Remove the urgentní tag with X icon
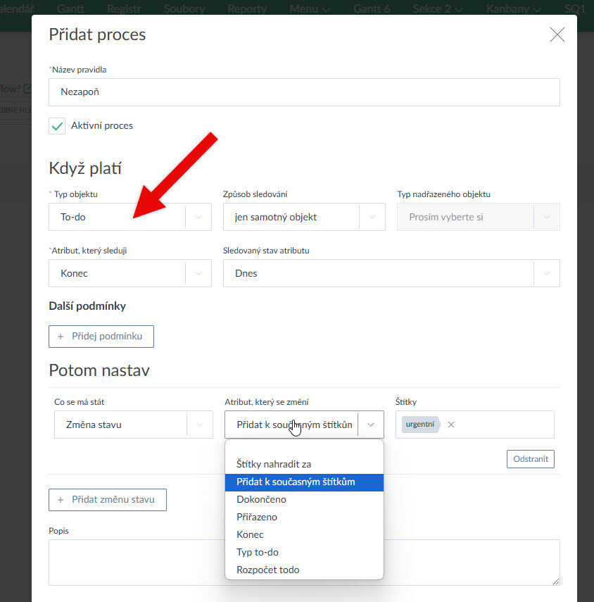Image resolution: width=594 pixels, height=602 pixels. (451, 425)
